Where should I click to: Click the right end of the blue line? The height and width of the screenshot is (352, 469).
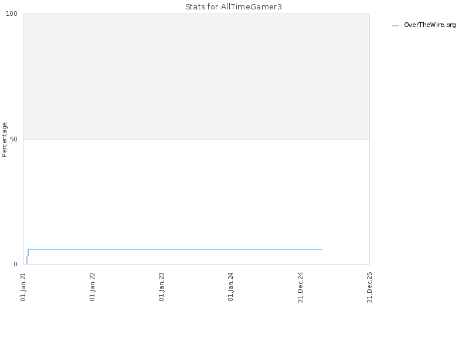click(321, 249)
